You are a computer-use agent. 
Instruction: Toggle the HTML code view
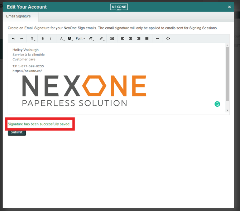pos(168,39)
